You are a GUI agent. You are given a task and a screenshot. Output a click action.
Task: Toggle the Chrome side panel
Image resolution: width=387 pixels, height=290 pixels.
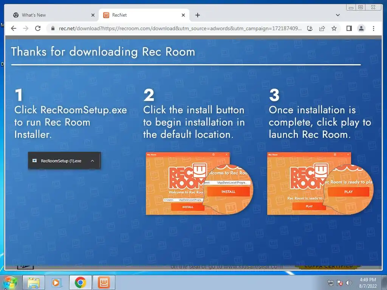click(x=349, y=28)
